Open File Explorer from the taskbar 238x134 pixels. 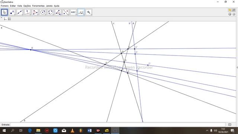click(x=38, y=131)
